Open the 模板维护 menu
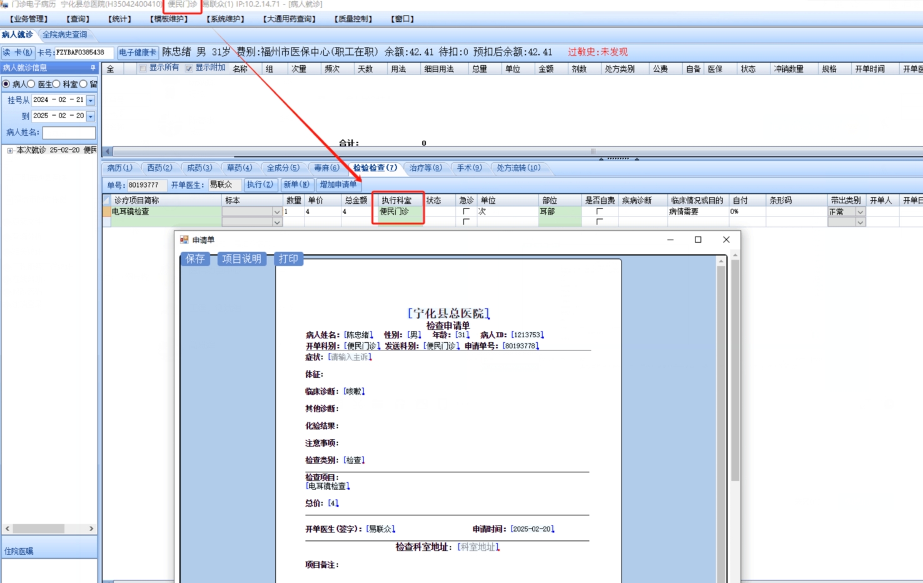This screenshot has width=923, height=583. [169, 19]
